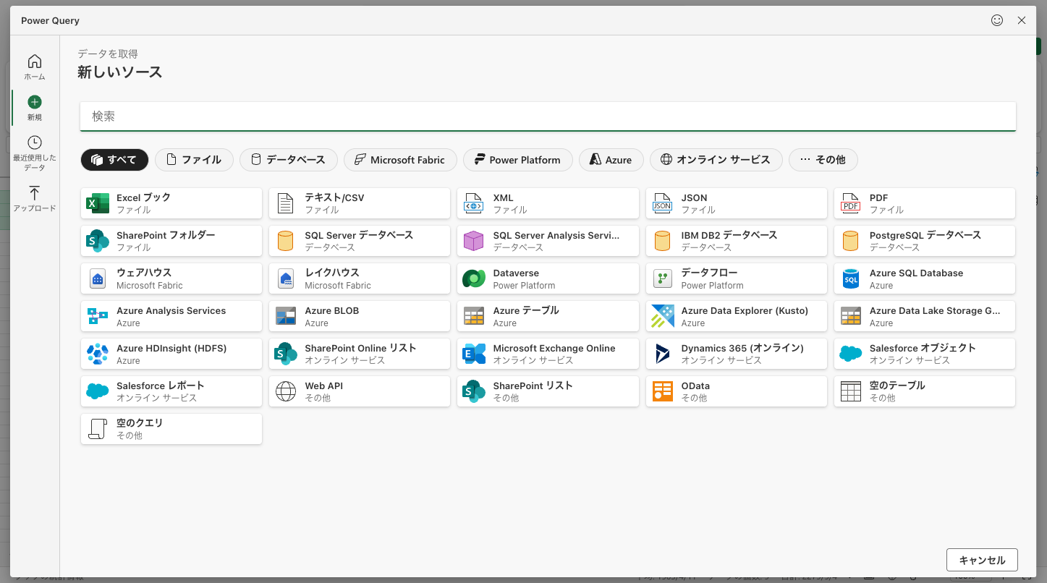The image size is (1047, 583).
Task: Click the Azure テーブル icon
Action: [474, 316]
